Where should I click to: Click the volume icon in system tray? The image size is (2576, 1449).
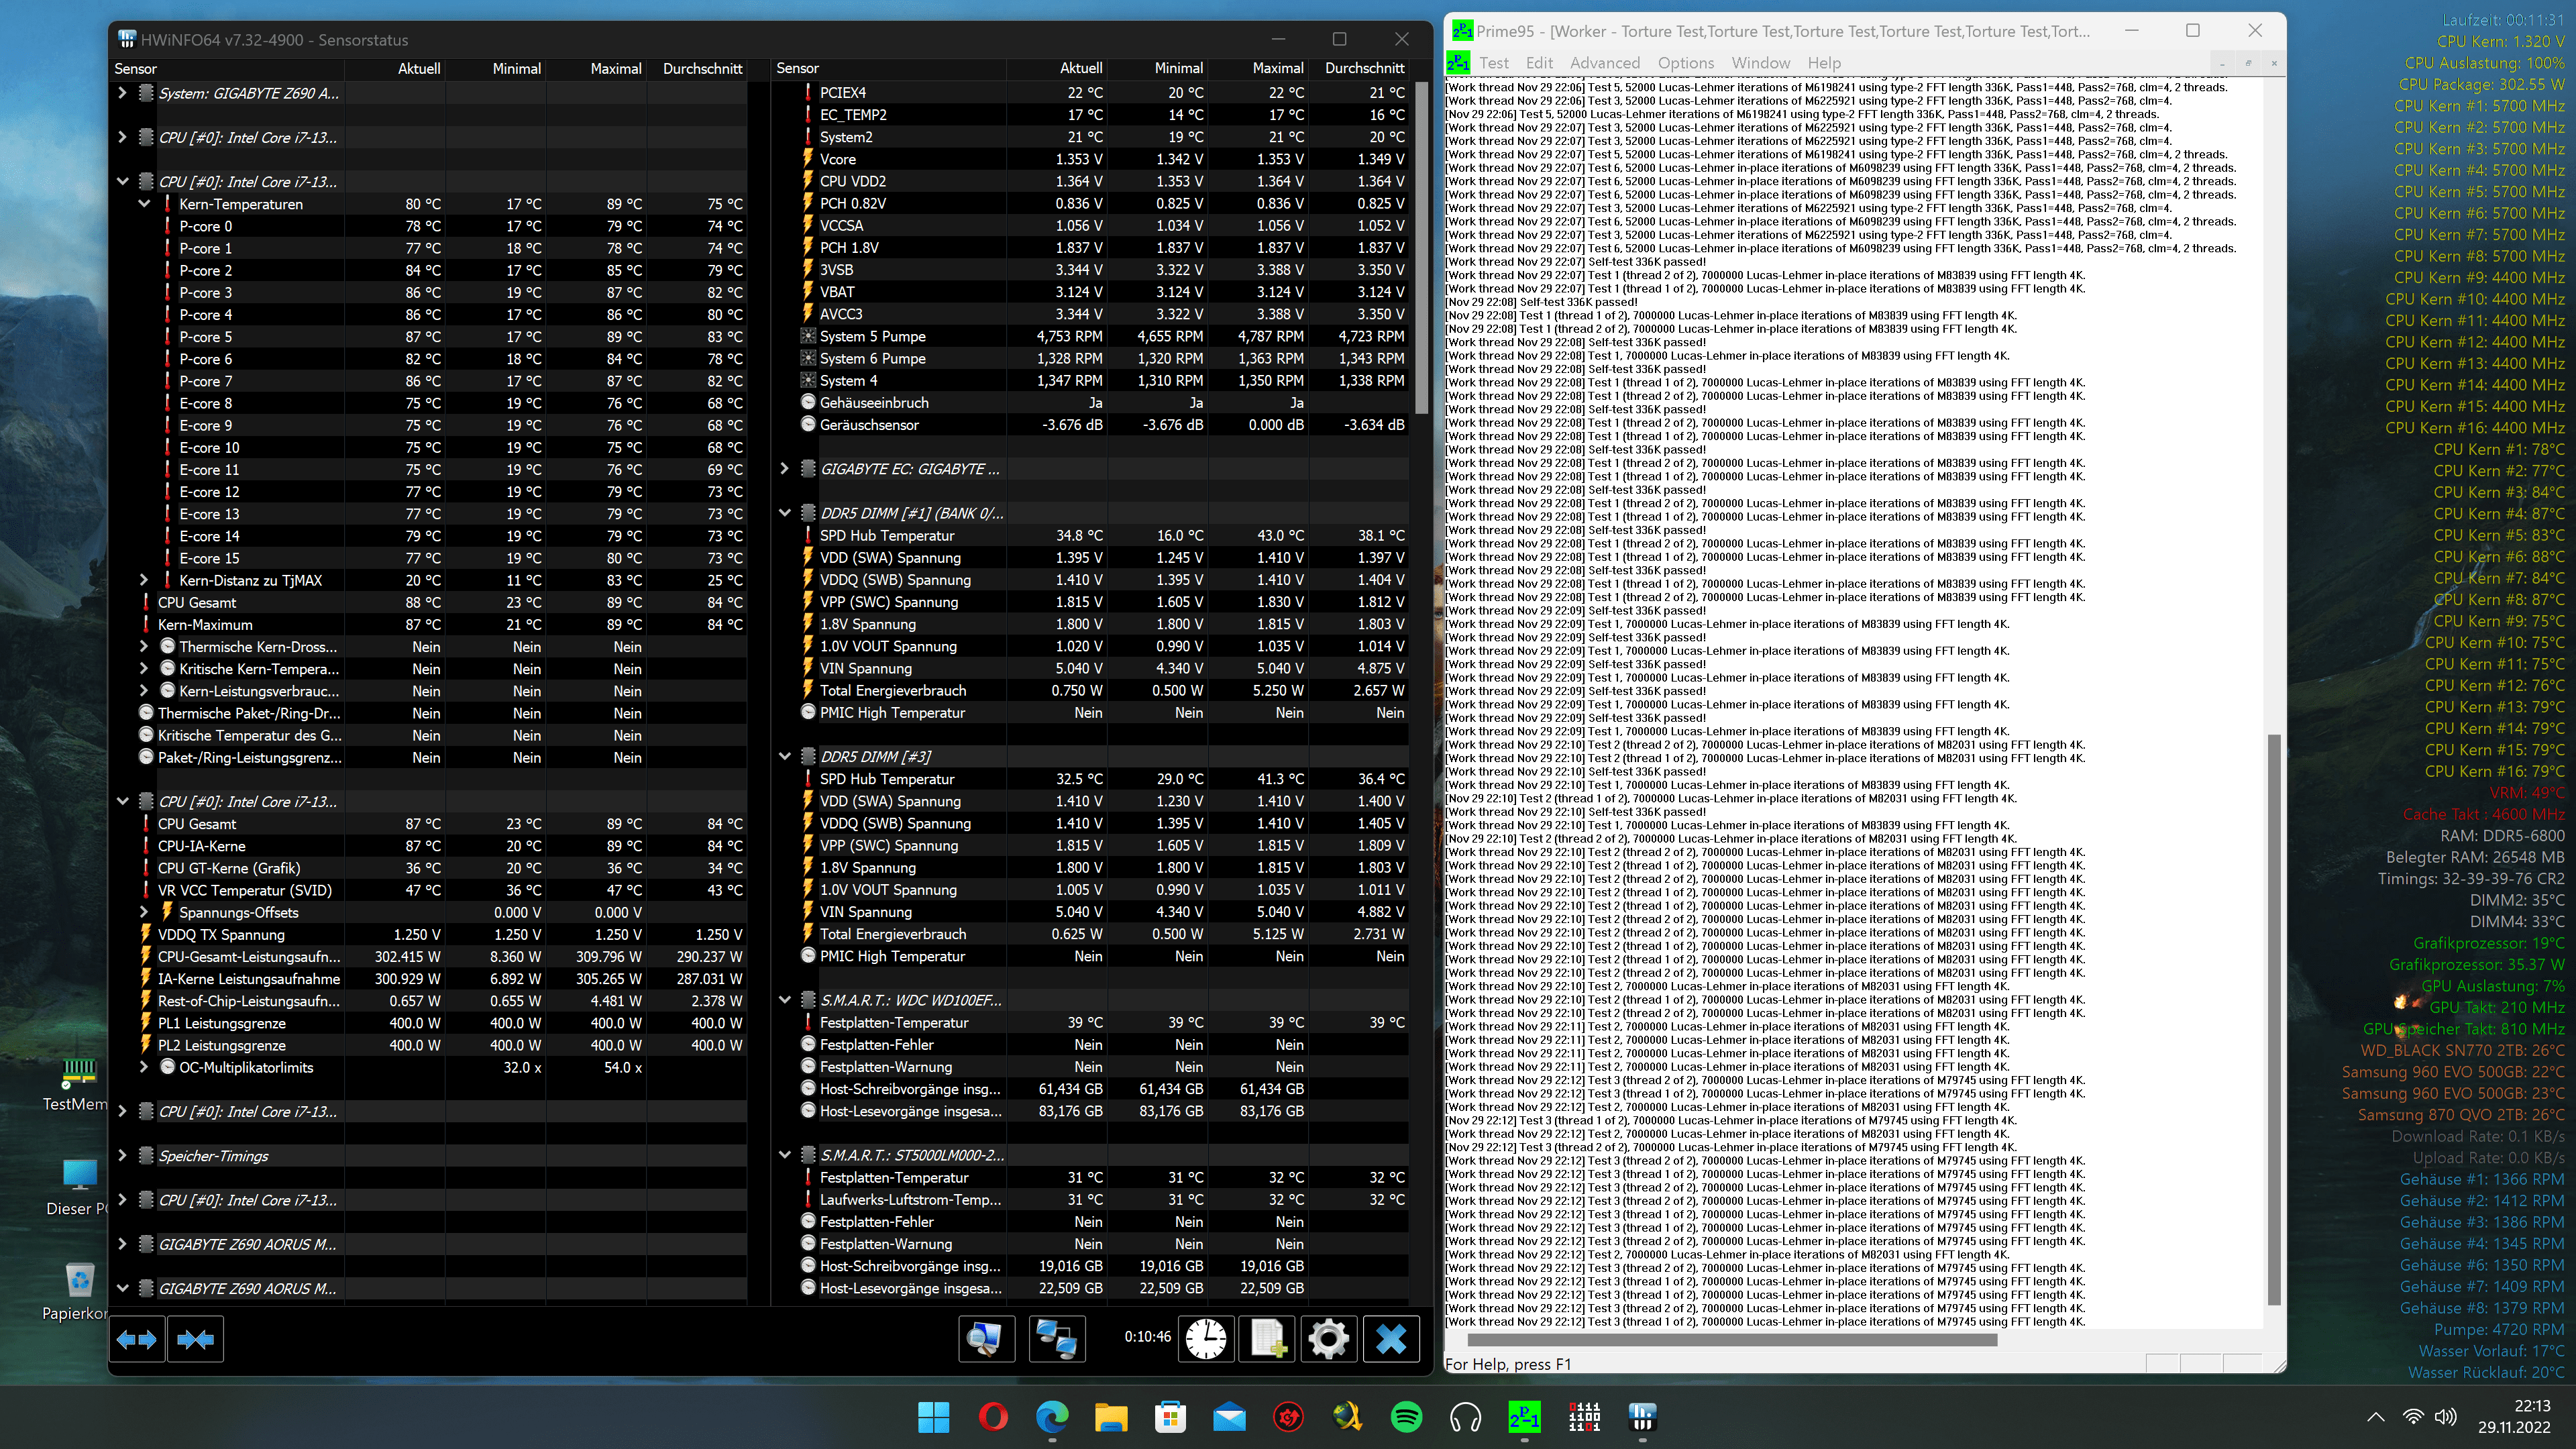coord(2445,1417)
